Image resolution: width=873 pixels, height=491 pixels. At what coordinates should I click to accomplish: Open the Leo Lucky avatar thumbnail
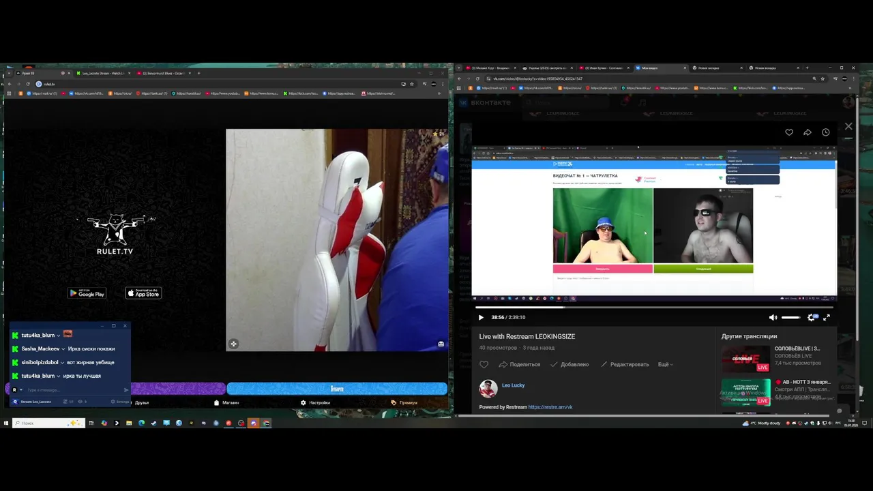pos(488,388)
